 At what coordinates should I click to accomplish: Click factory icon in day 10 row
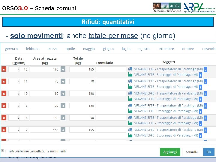tap(130, 99)
